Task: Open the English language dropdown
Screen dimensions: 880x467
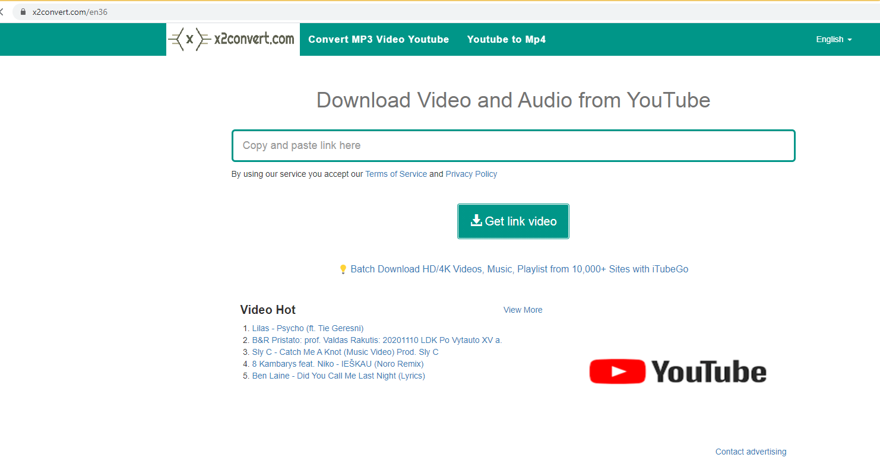Action: point(833,39)
